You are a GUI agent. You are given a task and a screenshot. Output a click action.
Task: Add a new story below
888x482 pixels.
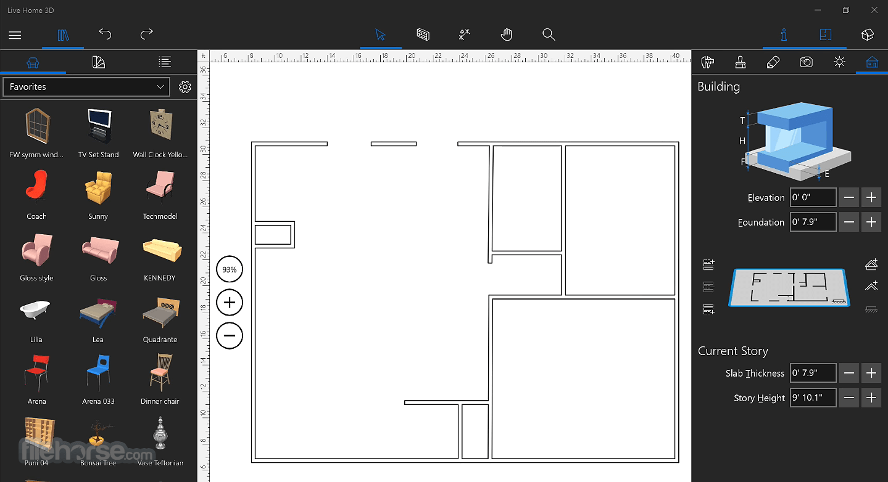point(708,309)
